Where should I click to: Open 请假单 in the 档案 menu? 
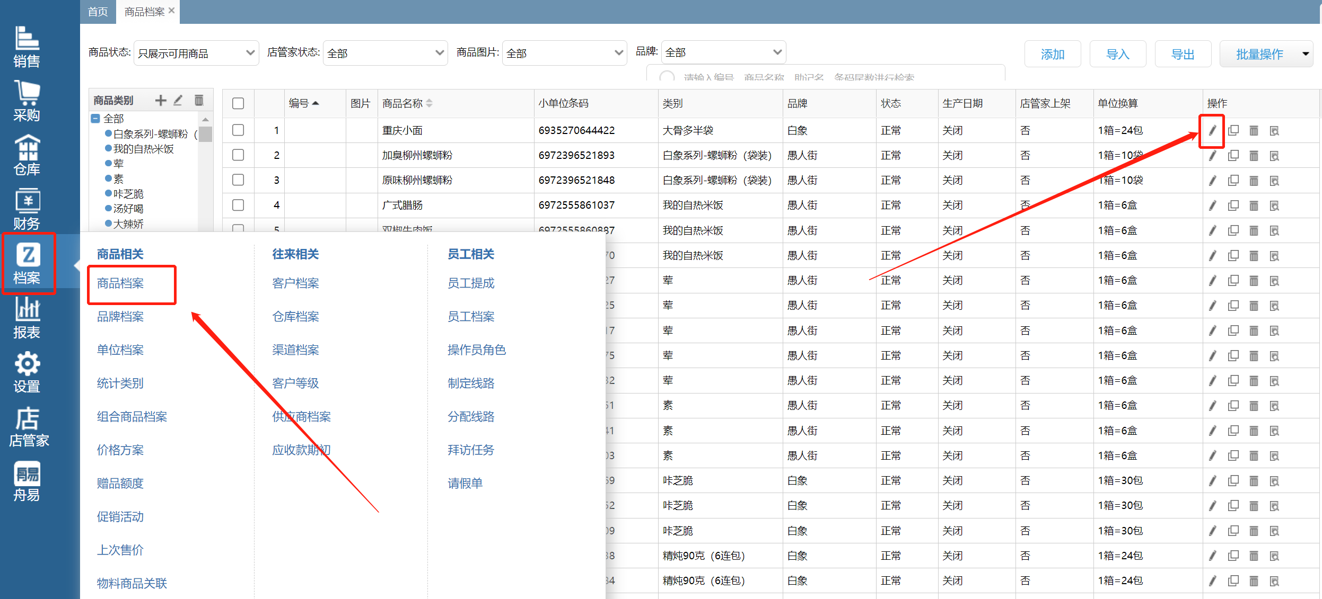click(465, 484)
